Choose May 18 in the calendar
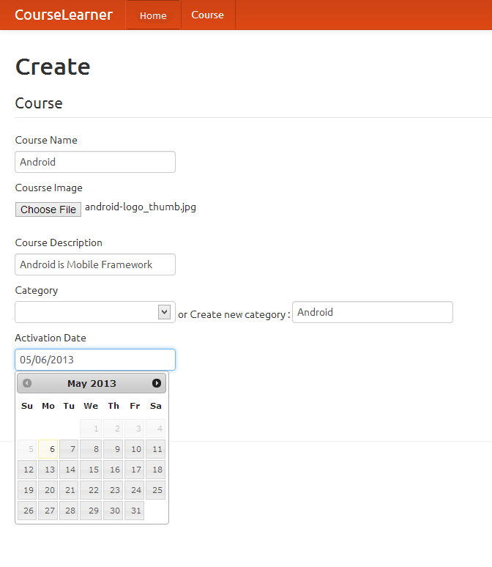 pos(155,470)
